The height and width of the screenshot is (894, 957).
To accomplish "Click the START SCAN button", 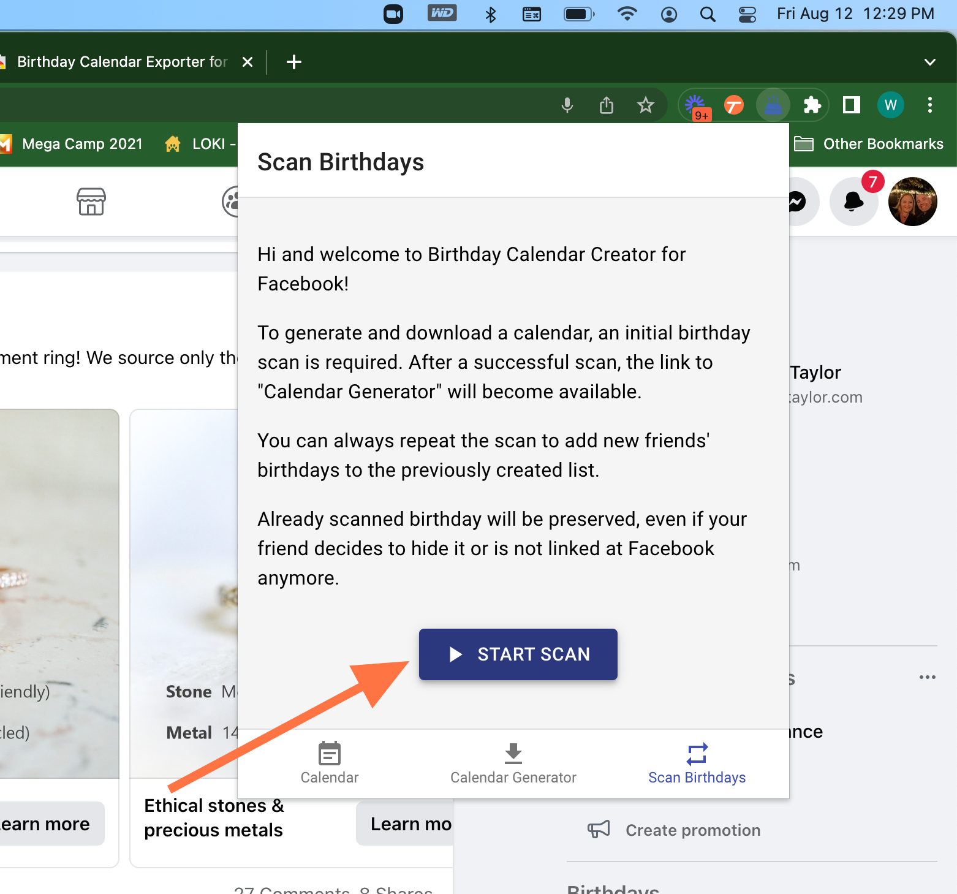I will click(x=518, y=654).
